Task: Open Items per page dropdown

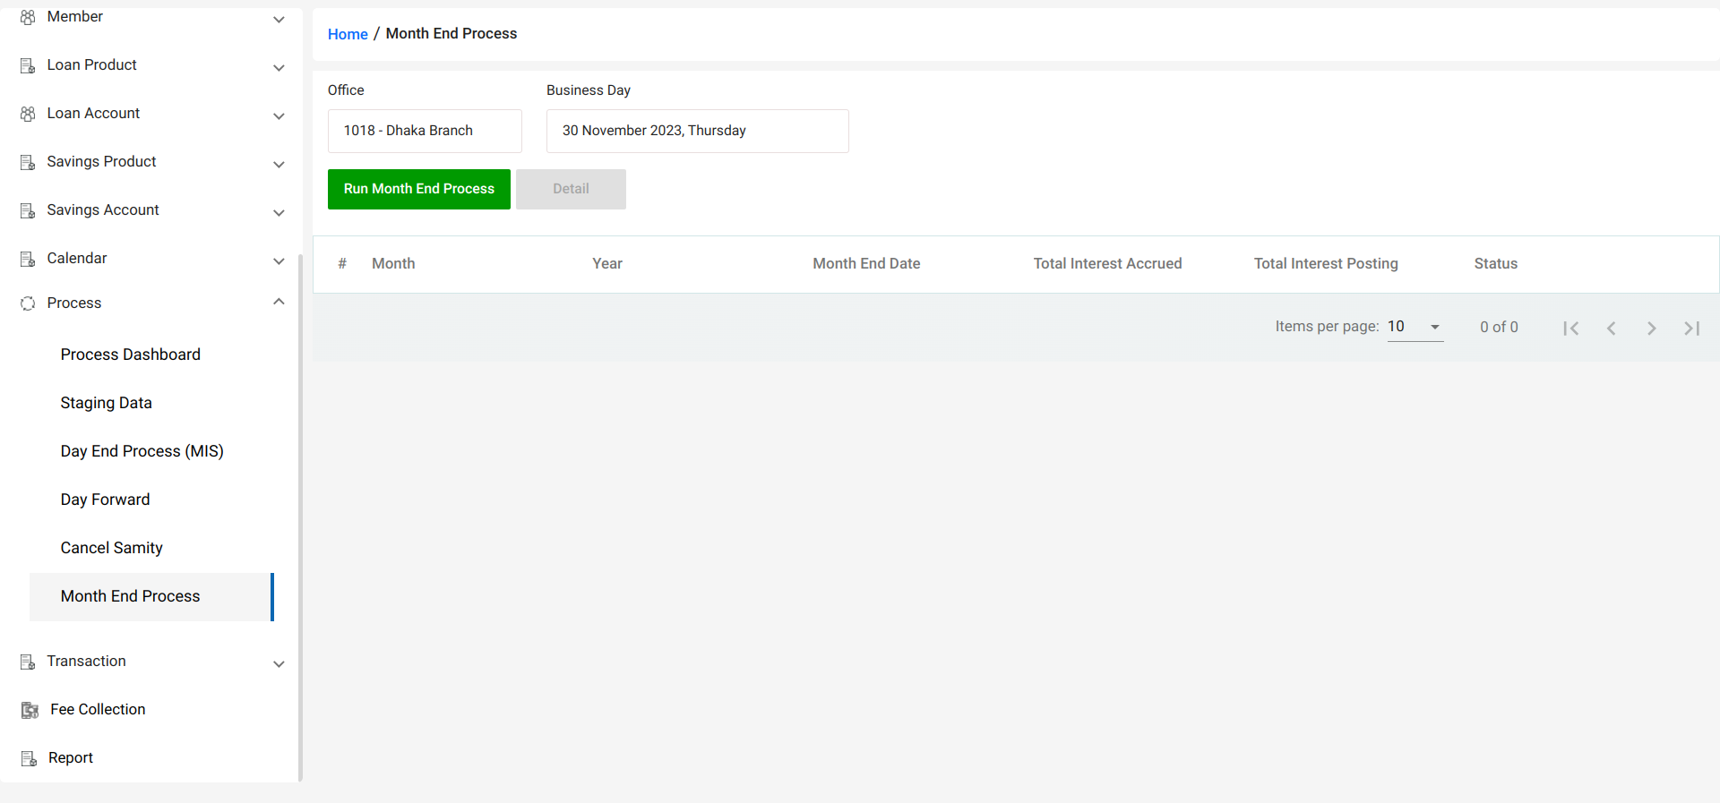Action: [x=1415, y=327]
